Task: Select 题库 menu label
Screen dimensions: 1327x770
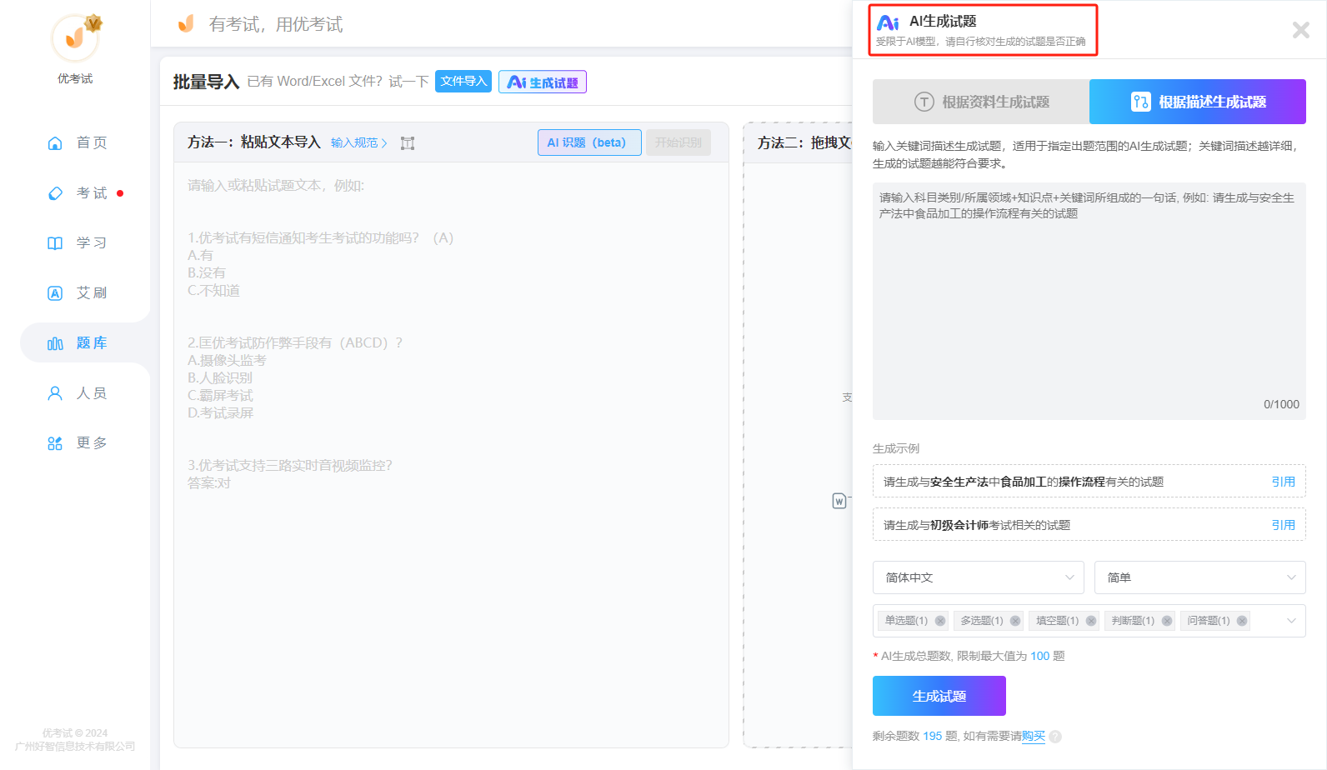Action: tap(92, 343)
